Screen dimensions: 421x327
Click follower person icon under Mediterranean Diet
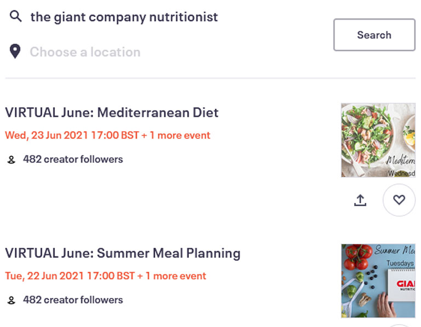11,160
